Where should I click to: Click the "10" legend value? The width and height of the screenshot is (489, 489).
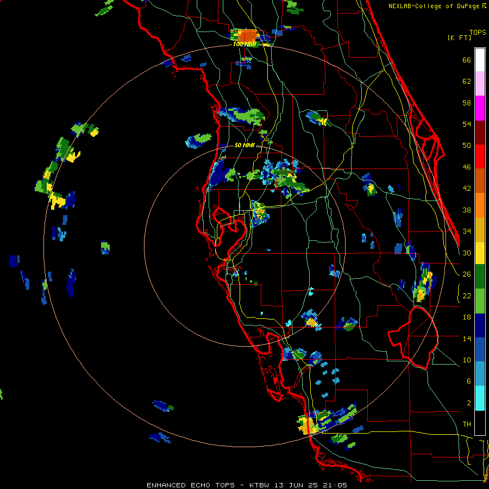467,360
